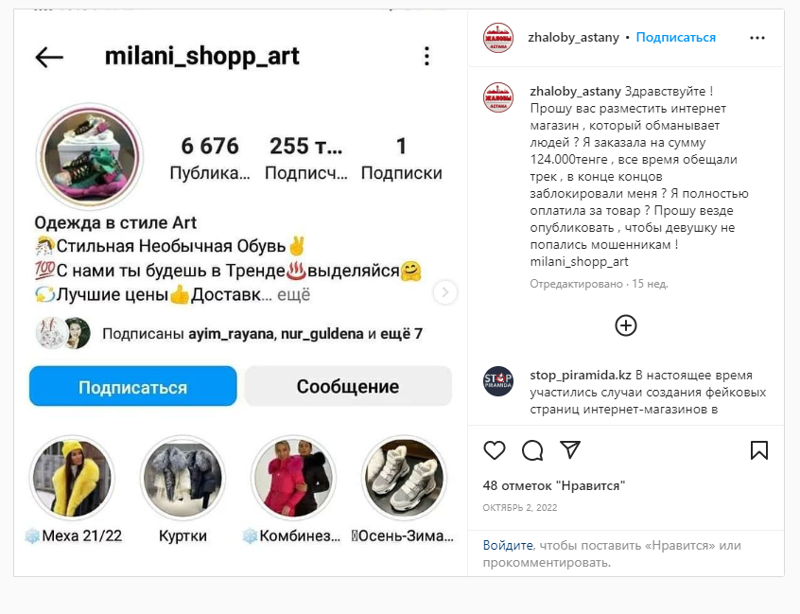Click Подписаться link next to zhaloby_astany

[675, 37]
